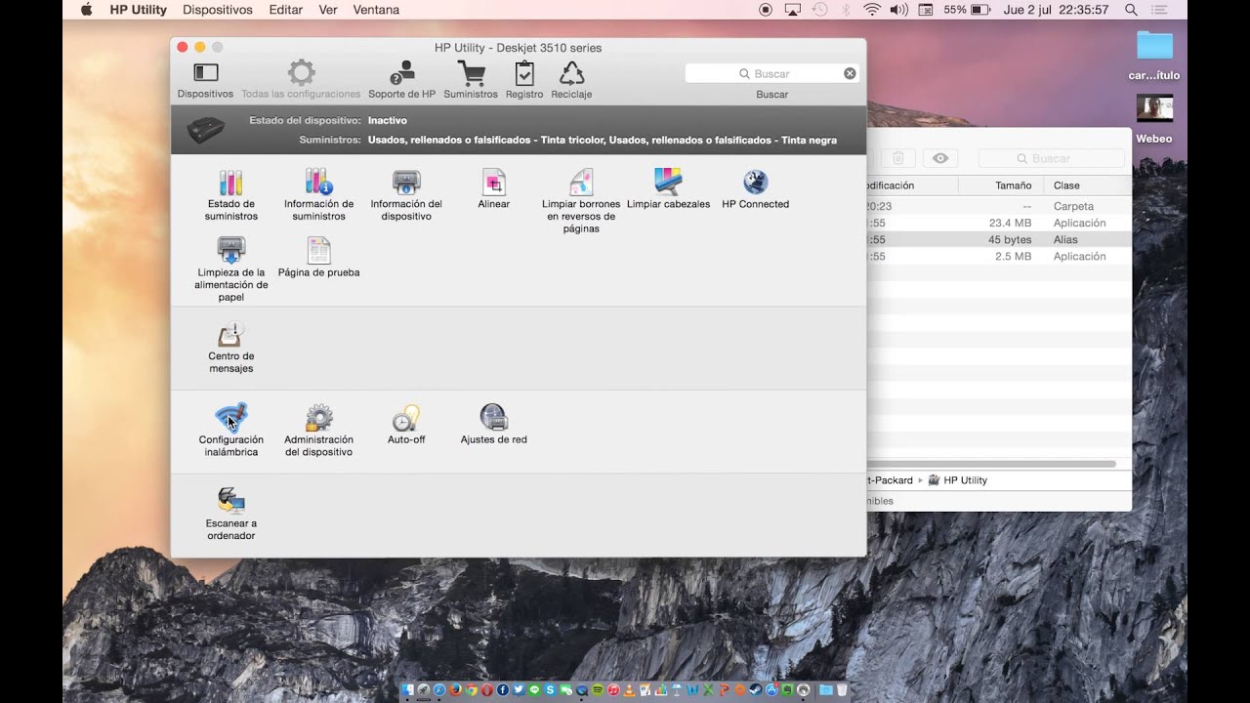Click the Finder horizontal scrollbar
This screenshot has height=703, width=1250.
[x=990, y=464]
